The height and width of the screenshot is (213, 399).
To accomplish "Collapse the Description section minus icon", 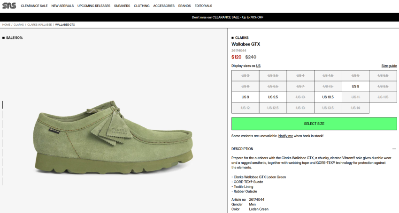I will (394, 149).
